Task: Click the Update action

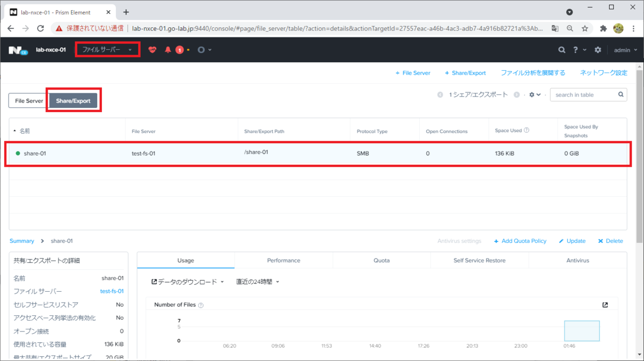Action: click(x=572, y=241)
